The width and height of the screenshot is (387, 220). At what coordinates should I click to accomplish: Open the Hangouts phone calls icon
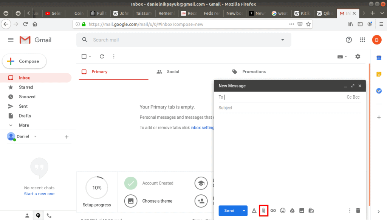click(x=49, y=215)
